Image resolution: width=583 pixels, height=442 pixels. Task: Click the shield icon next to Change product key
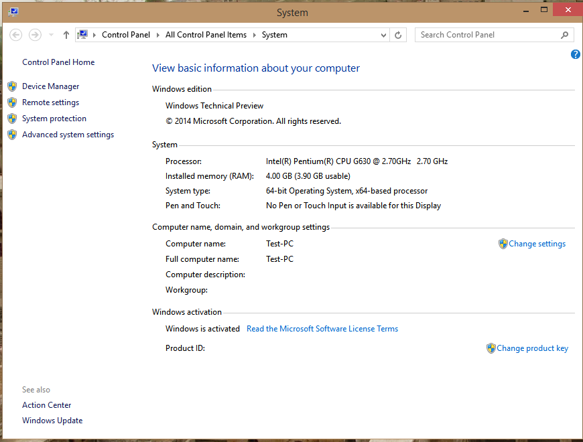click(x=491, y=348)
